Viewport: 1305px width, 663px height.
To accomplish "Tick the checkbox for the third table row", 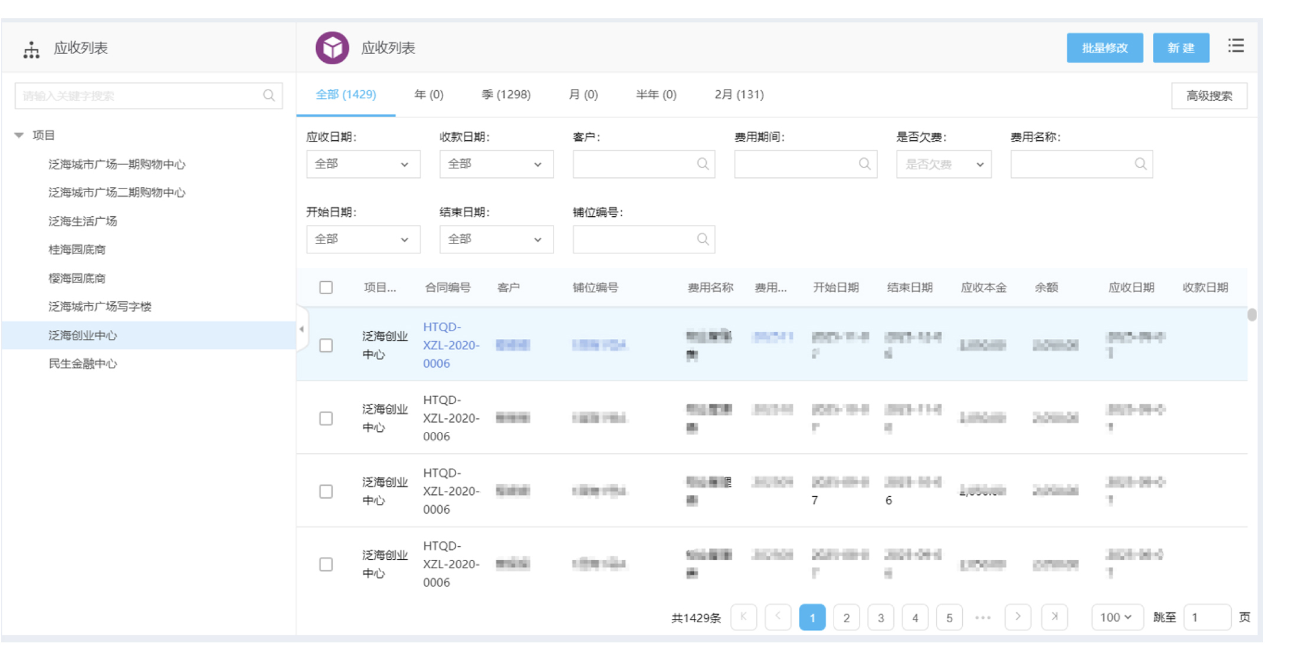I will pyautogui.click(x=326, y=492).
